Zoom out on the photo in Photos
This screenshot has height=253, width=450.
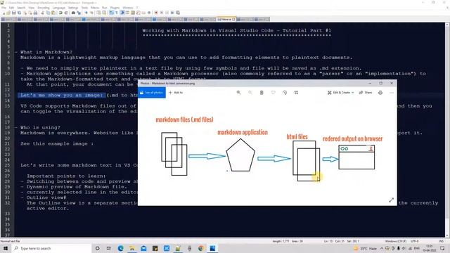(x=250, y=93)
